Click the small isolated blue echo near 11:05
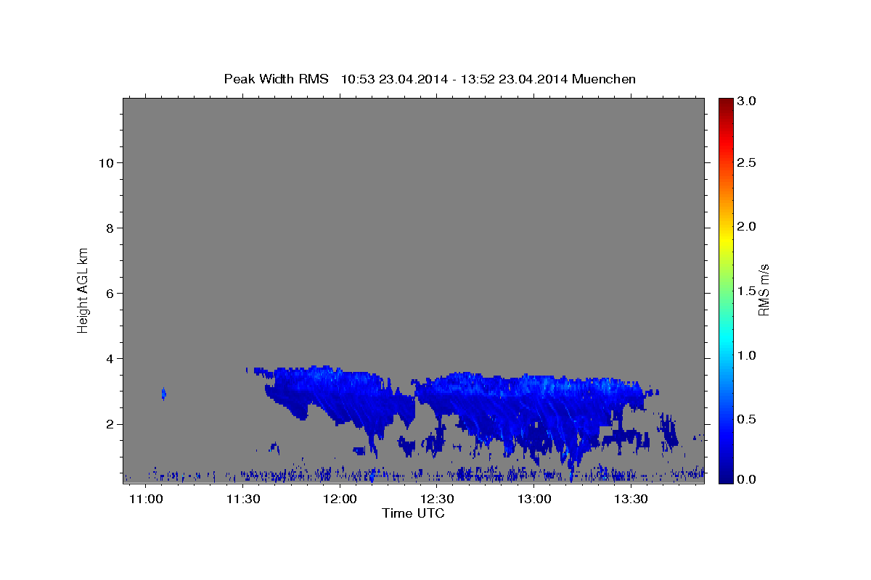Image resolution: width=871 pixels, height=580 pixels. 164,394
